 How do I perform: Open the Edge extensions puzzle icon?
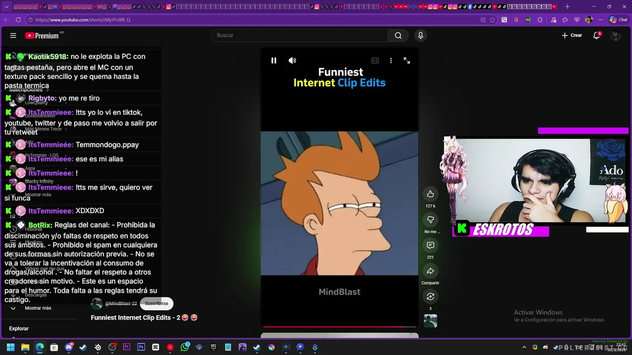coord(540,20)
